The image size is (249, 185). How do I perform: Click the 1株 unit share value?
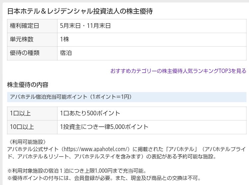click(65, 39)
